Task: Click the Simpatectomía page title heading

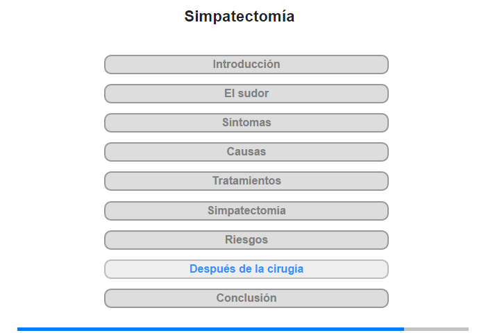Action: pos(240,17)
